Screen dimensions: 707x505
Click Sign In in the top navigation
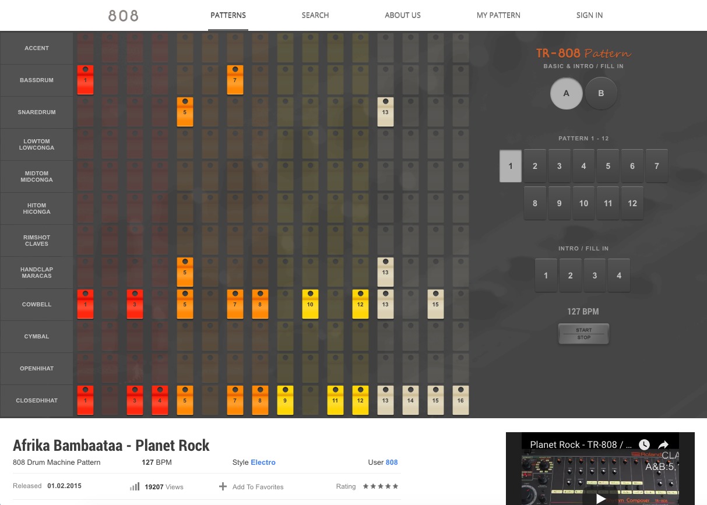pyautogui.click(x=589, y=15)
